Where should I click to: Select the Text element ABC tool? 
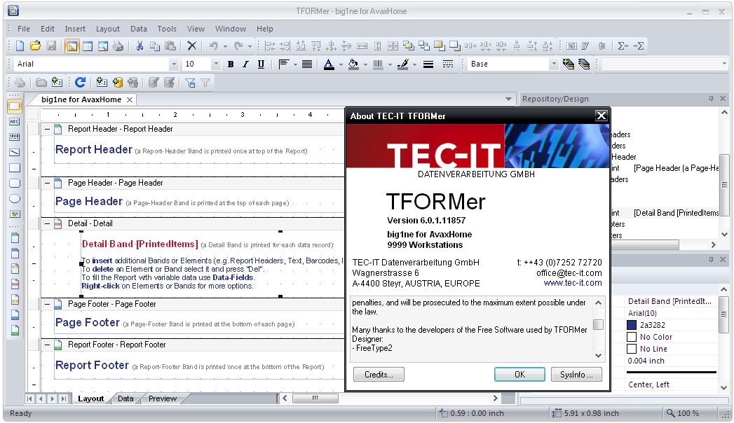15,122
